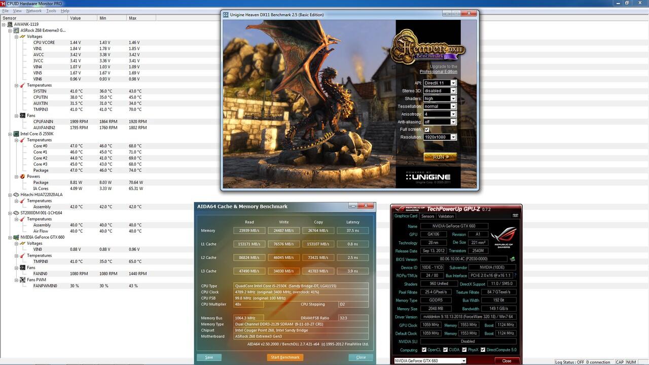Image resolution: width=649 pixels, height=365 pixels.
Task: Click the AWANK-1119 computer icon
Action: (x=10, y=24)
